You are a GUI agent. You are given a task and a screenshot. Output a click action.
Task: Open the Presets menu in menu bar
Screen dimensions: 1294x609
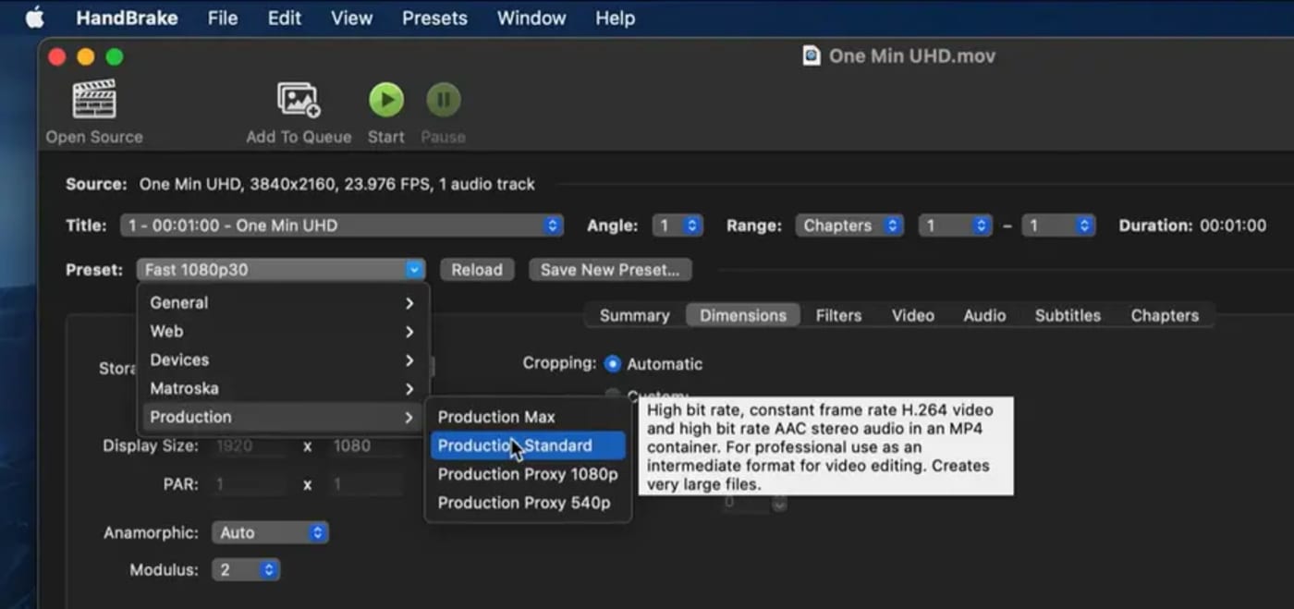click(434, 17)
